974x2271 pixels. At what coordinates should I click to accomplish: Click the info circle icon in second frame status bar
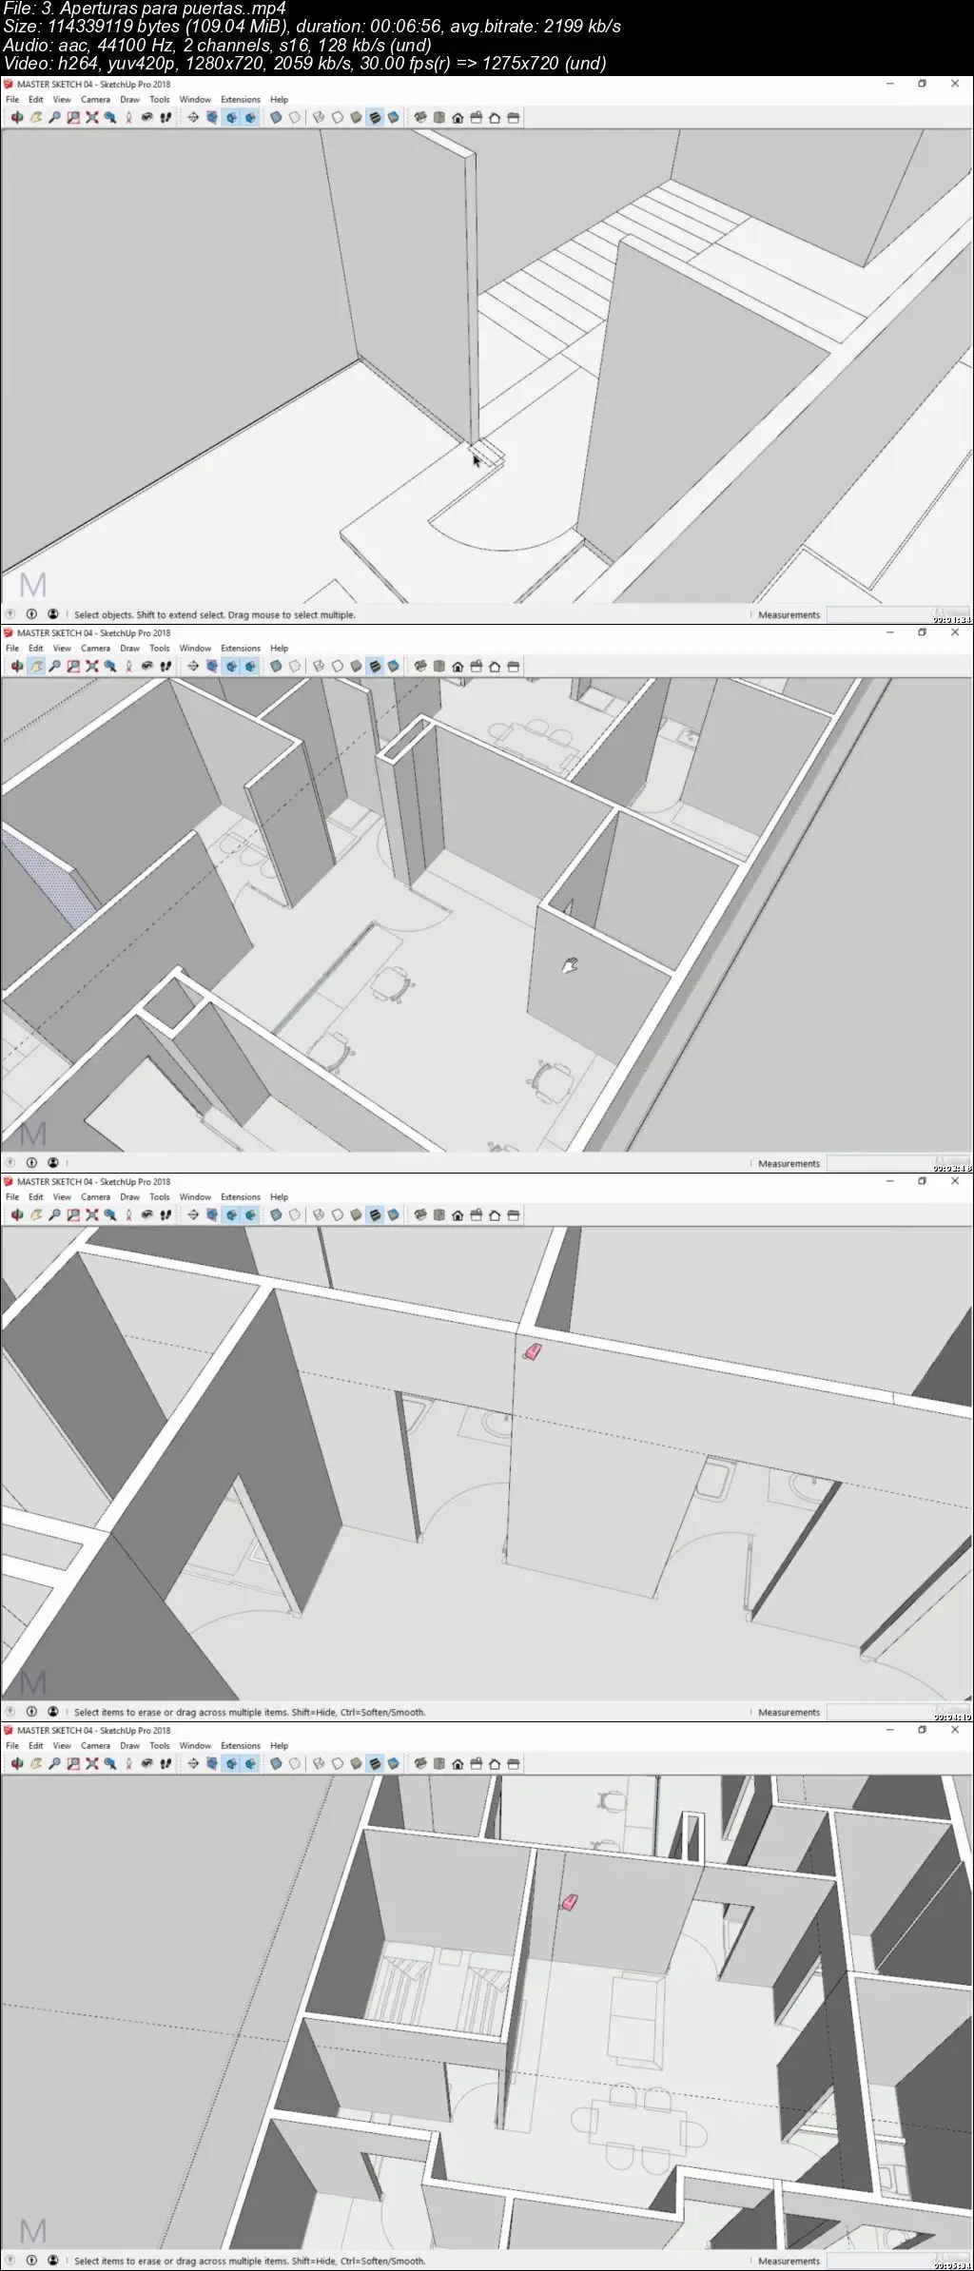[31, 1162]
